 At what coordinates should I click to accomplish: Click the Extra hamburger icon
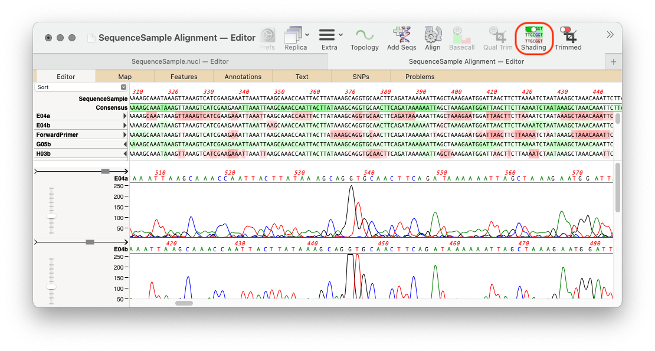click(x=327, y=35)
